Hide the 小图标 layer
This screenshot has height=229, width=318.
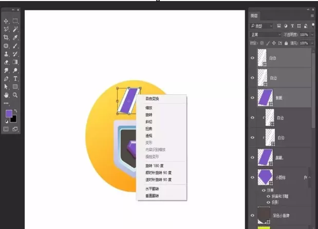pyautogui.click(x=252, y=177)
